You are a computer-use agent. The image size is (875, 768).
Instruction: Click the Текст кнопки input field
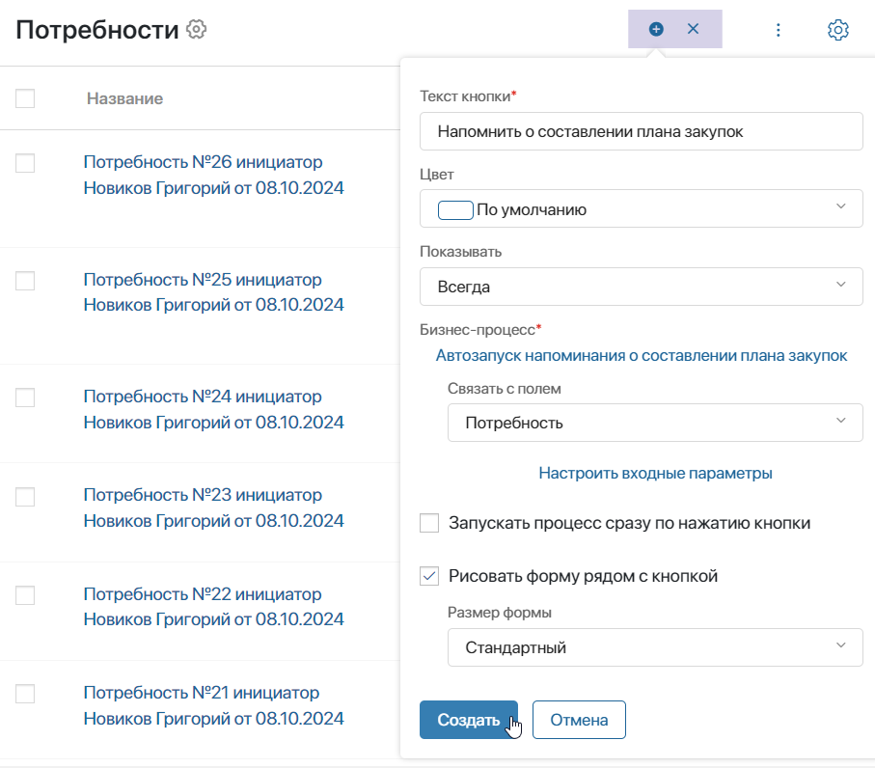pos(642,131)
